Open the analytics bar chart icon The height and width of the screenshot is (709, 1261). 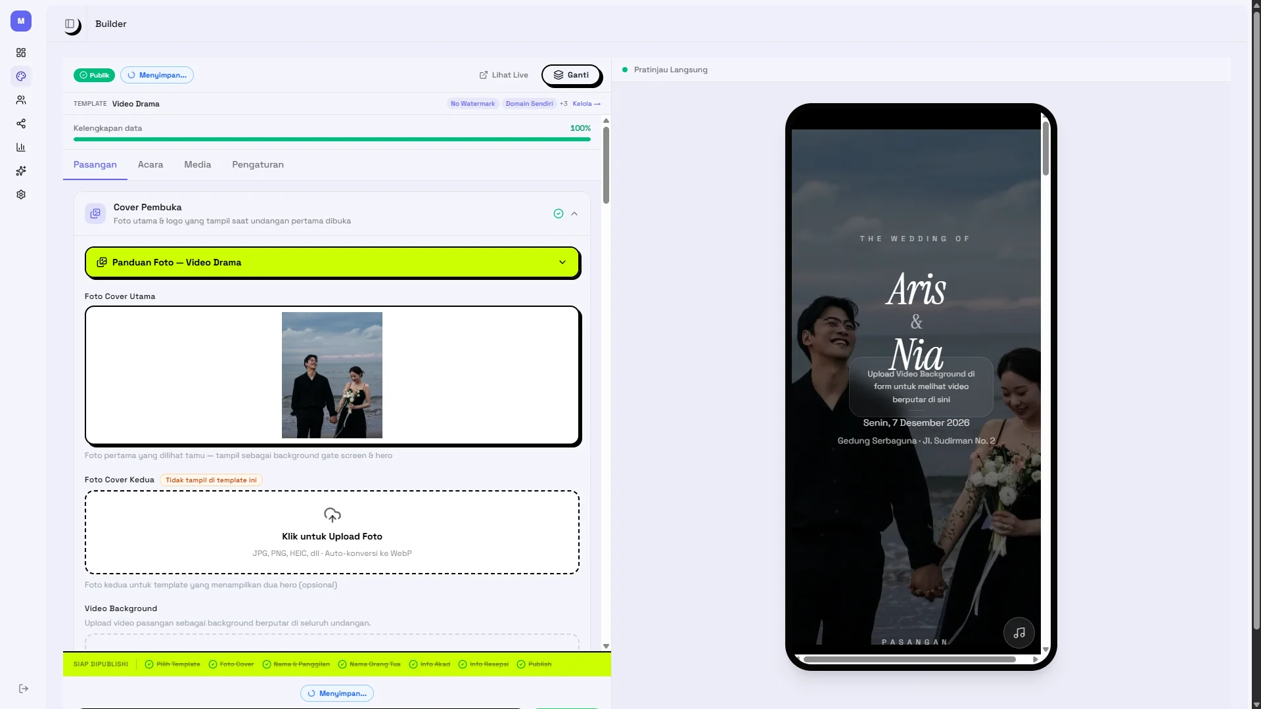point(21,147)
